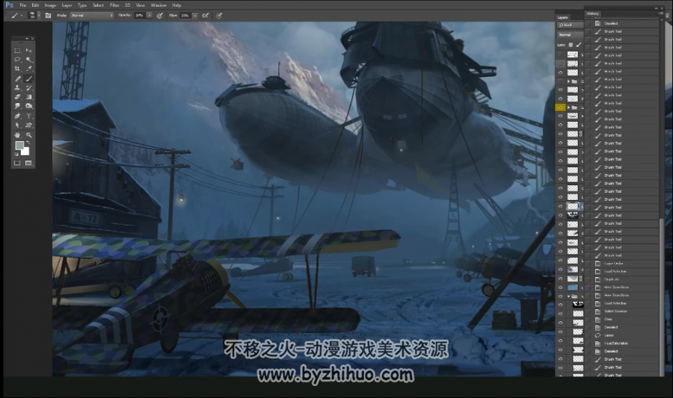Image resolution: width=673 pixels, height=398 pixels.
Task: Expand the yellow-highlighted layer group
Action: coord(569,107)
